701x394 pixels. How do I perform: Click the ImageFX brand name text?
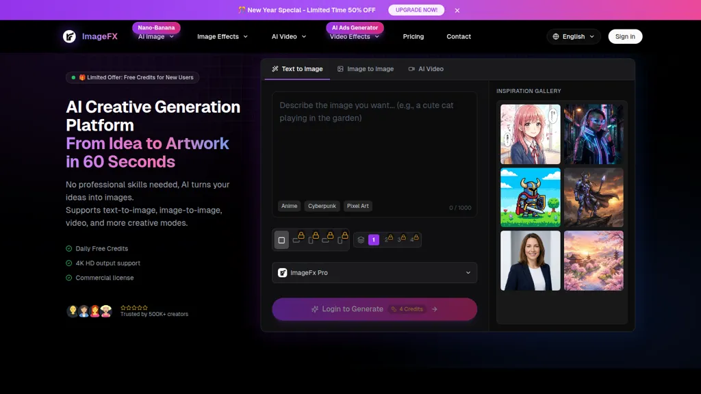tap(100, 37)
